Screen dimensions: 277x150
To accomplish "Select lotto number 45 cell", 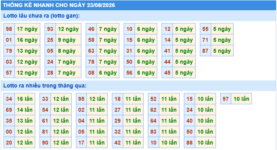I will point(167,73).
